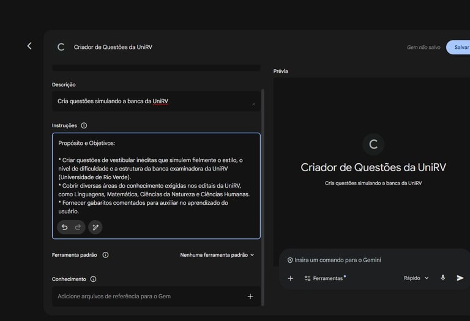Image resolution: width=470 pixels, height=321 pixels.
Task: Click the Conhecimento label
Action: pyautogui.click(x=69, y=279)
